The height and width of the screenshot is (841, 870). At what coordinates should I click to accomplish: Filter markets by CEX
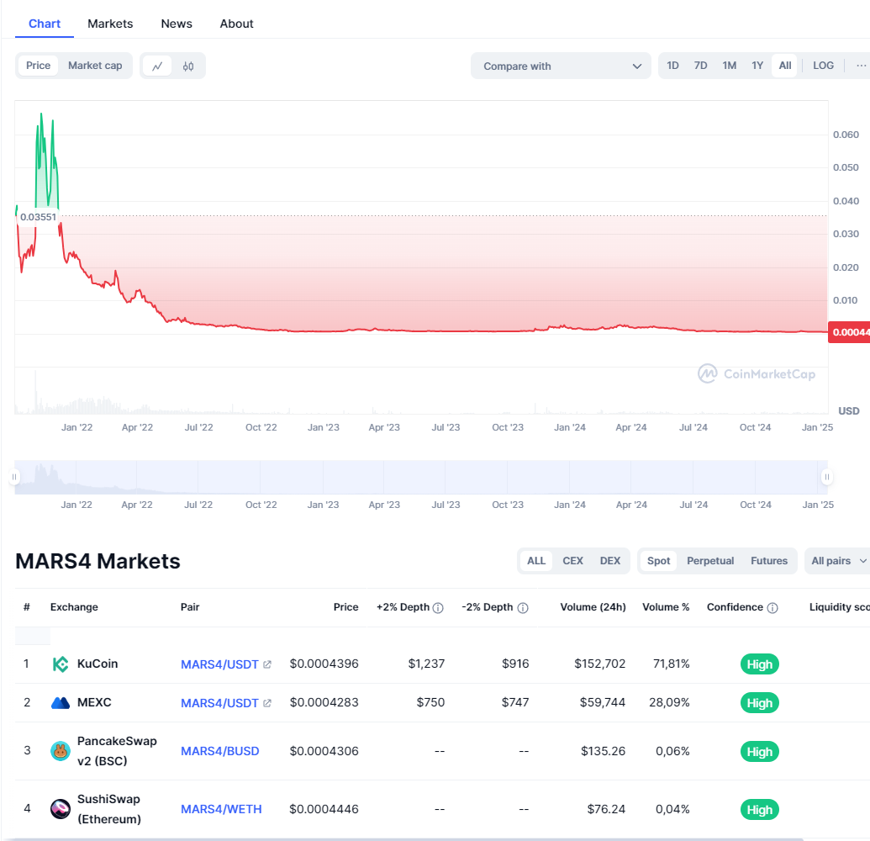click(572, 561)
